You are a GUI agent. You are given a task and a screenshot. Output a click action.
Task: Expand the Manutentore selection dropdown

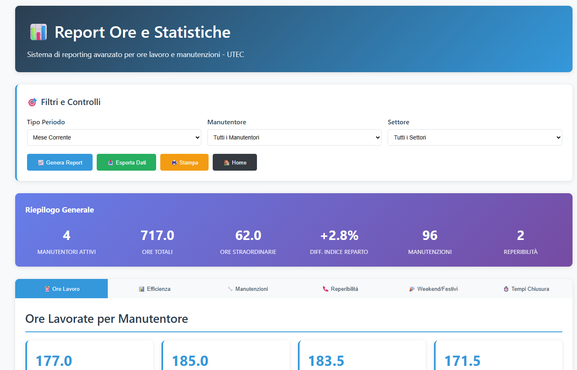click(294, 137)
